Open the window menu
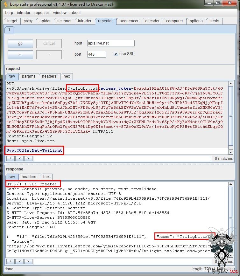The width and height of the screenshot is (240, 276). [60, 13]
